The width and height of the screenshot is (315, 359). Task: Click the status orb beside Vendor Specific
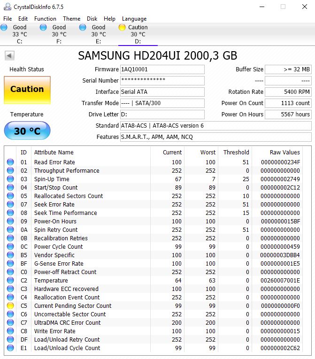(x=10, y=255)
